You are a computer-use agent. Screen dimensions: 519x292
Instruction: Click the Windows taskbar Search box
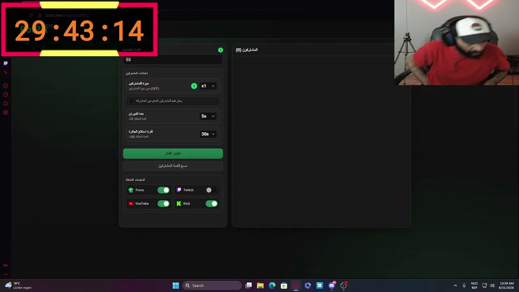coord(212,286)
